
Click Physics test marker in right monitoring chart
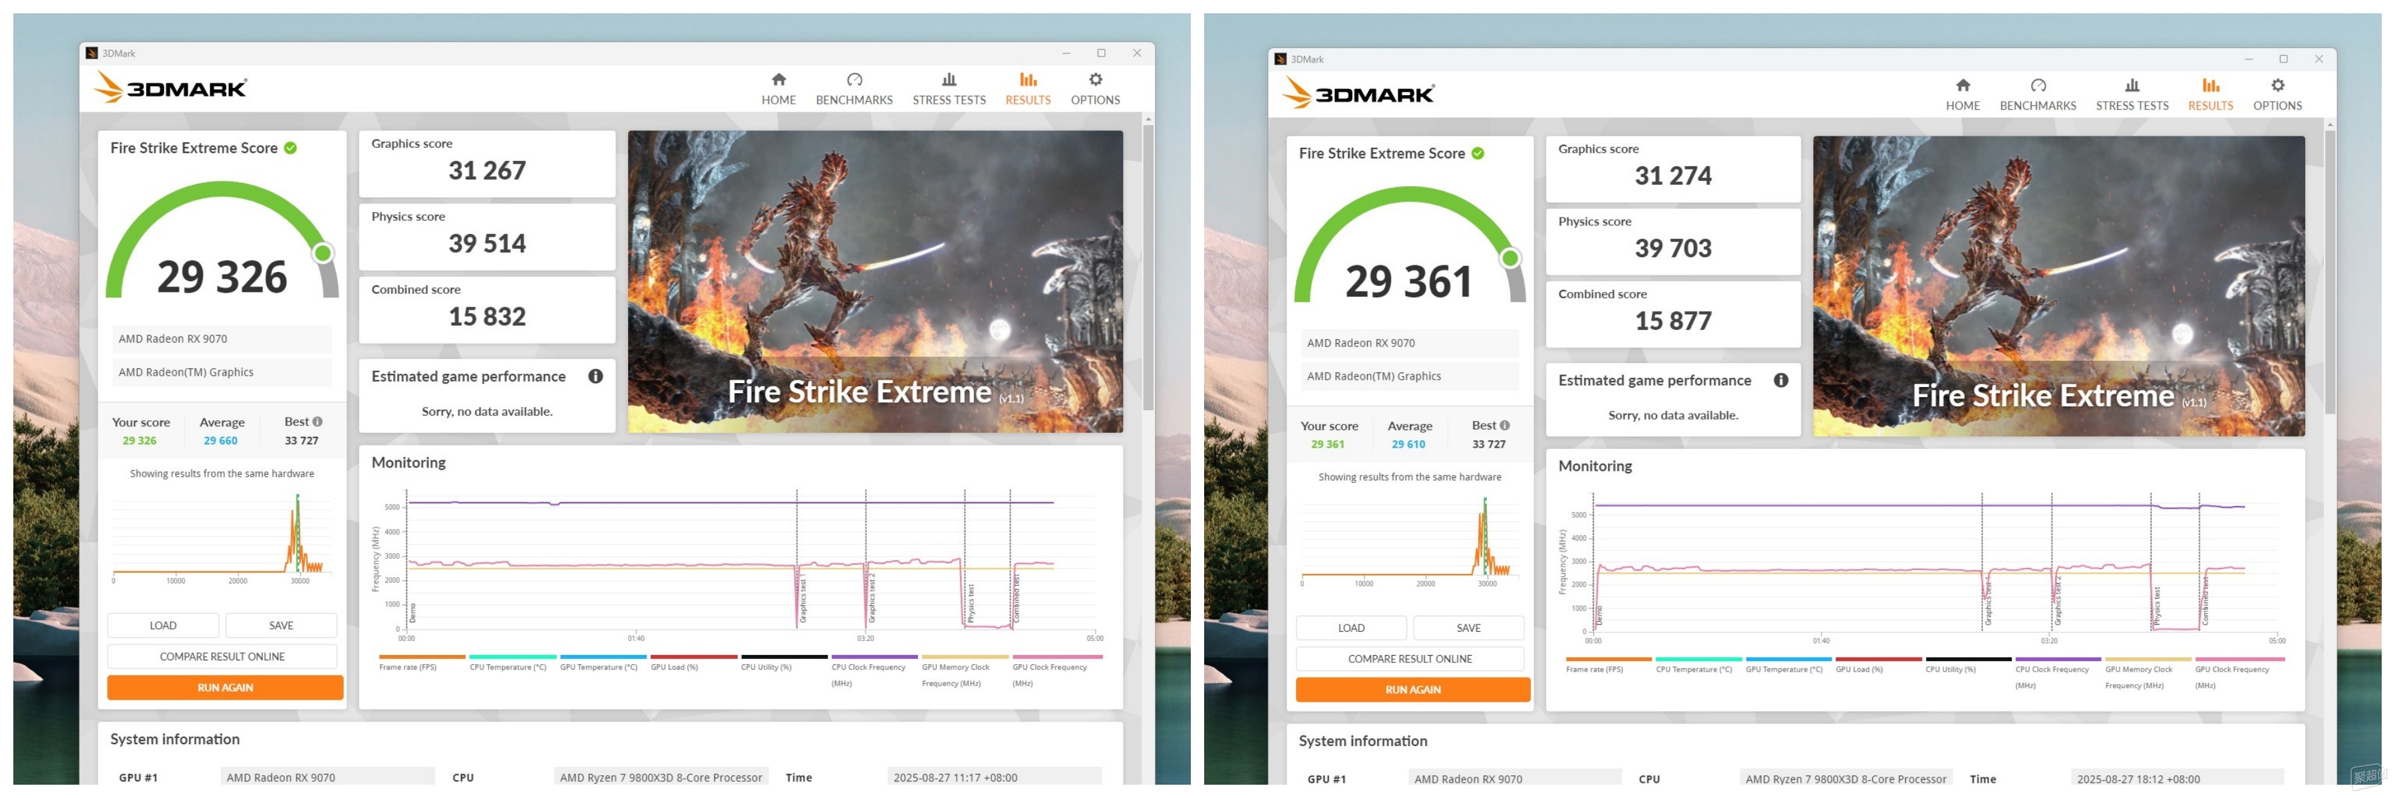click(2157, 606)
